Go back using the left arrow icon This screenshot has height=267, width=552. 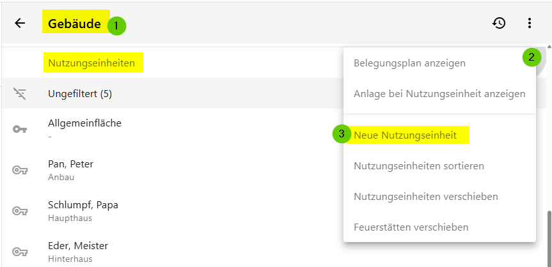[20, 23]
